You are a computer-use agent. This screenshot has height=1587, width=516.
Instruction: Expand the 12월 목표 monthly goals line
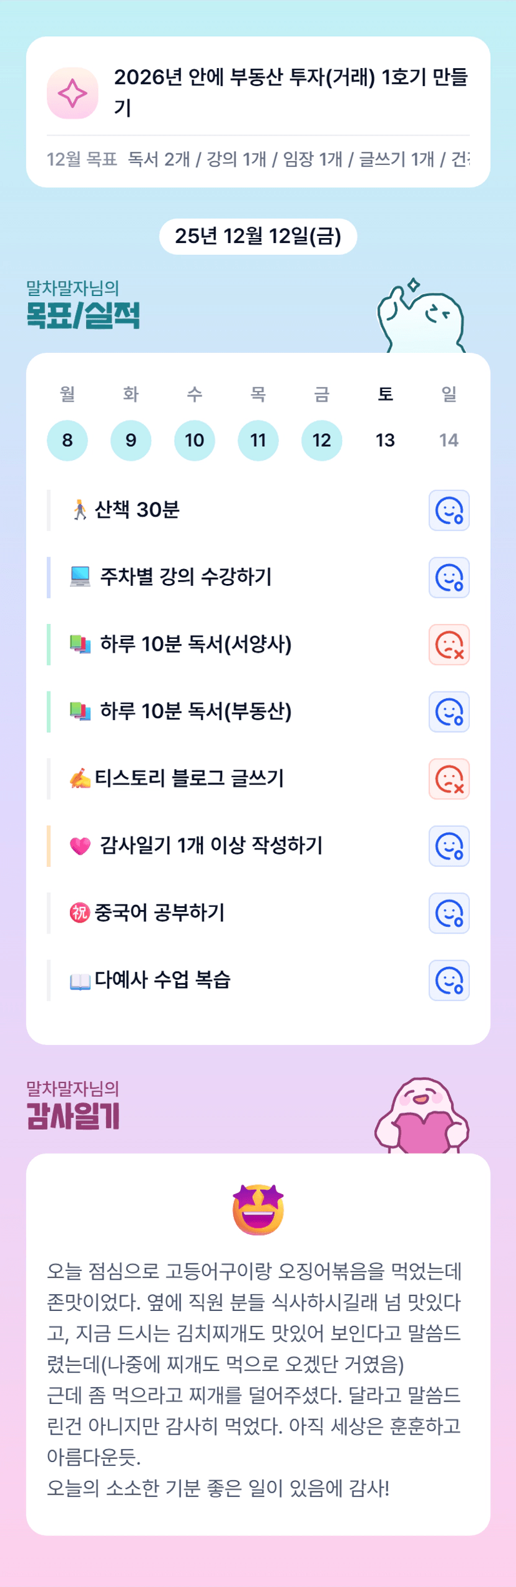point(258,159)
